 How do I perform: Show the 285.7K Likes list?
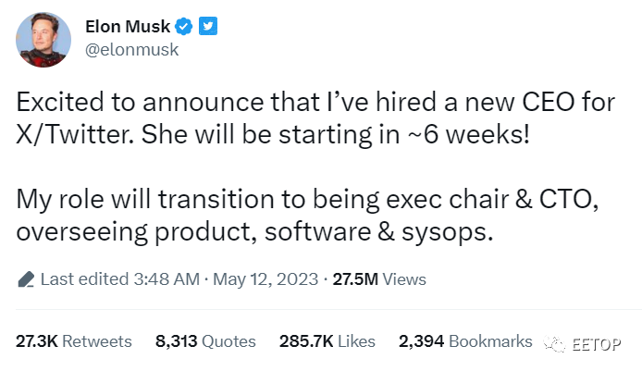pyautogui.click(x=327, y=341)
